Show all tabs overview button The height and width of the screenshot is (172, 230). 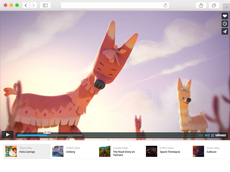214,5
